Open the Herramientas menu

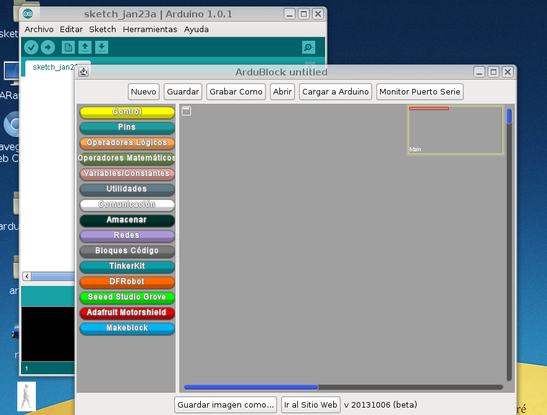coord(150,29)
